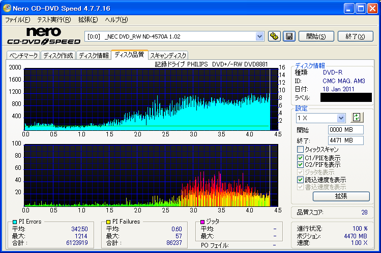
Task: Click the disc ID CMC MAG. AM3
Action: [x=344, y=81]
